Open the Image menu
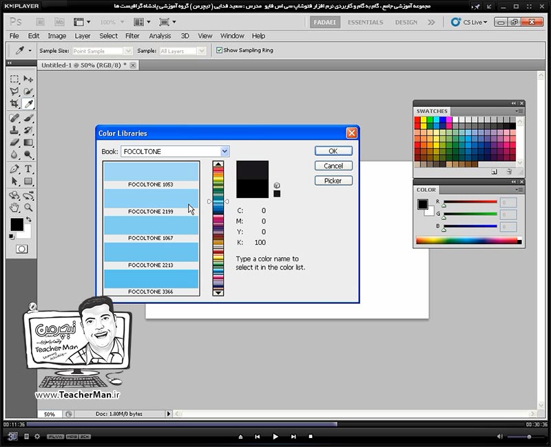Viewport: 551px width, 447px height. 57,36
